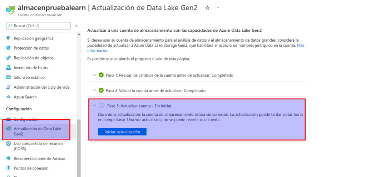Click the Sitio web estático icon
Screen dimensions: 366x177
[9, 77]
